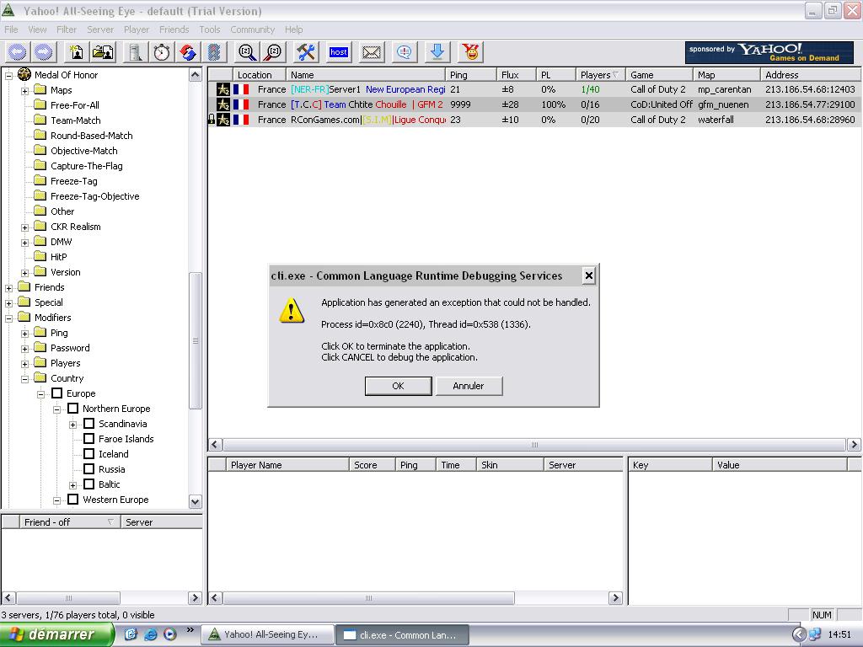Click the blue 'host' toolbar button
863x647 pixels.
pos(339,52)
